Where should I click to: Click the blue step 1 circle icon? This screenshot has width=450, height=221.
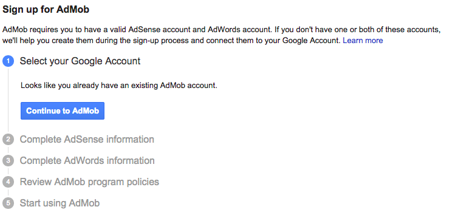(9, 61)
